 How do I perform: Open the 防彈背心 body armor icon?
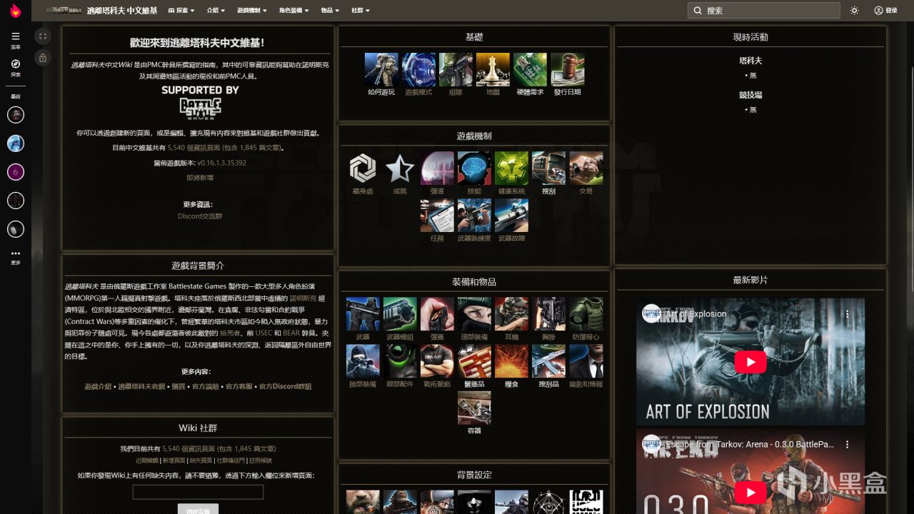coord(586,314)
